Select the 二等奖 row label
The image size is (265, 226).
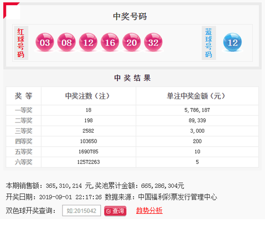[x=23, y=120]
